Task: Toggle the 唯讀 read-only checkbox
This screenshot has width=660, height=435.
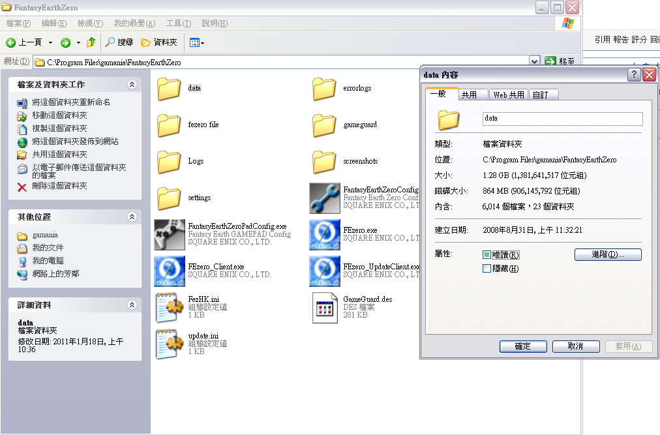Action: pos(487,255)
